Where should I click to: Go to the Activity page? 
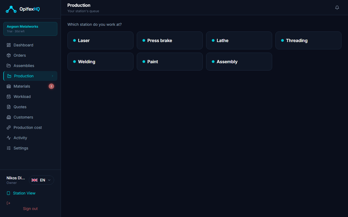tap(30, 138)
